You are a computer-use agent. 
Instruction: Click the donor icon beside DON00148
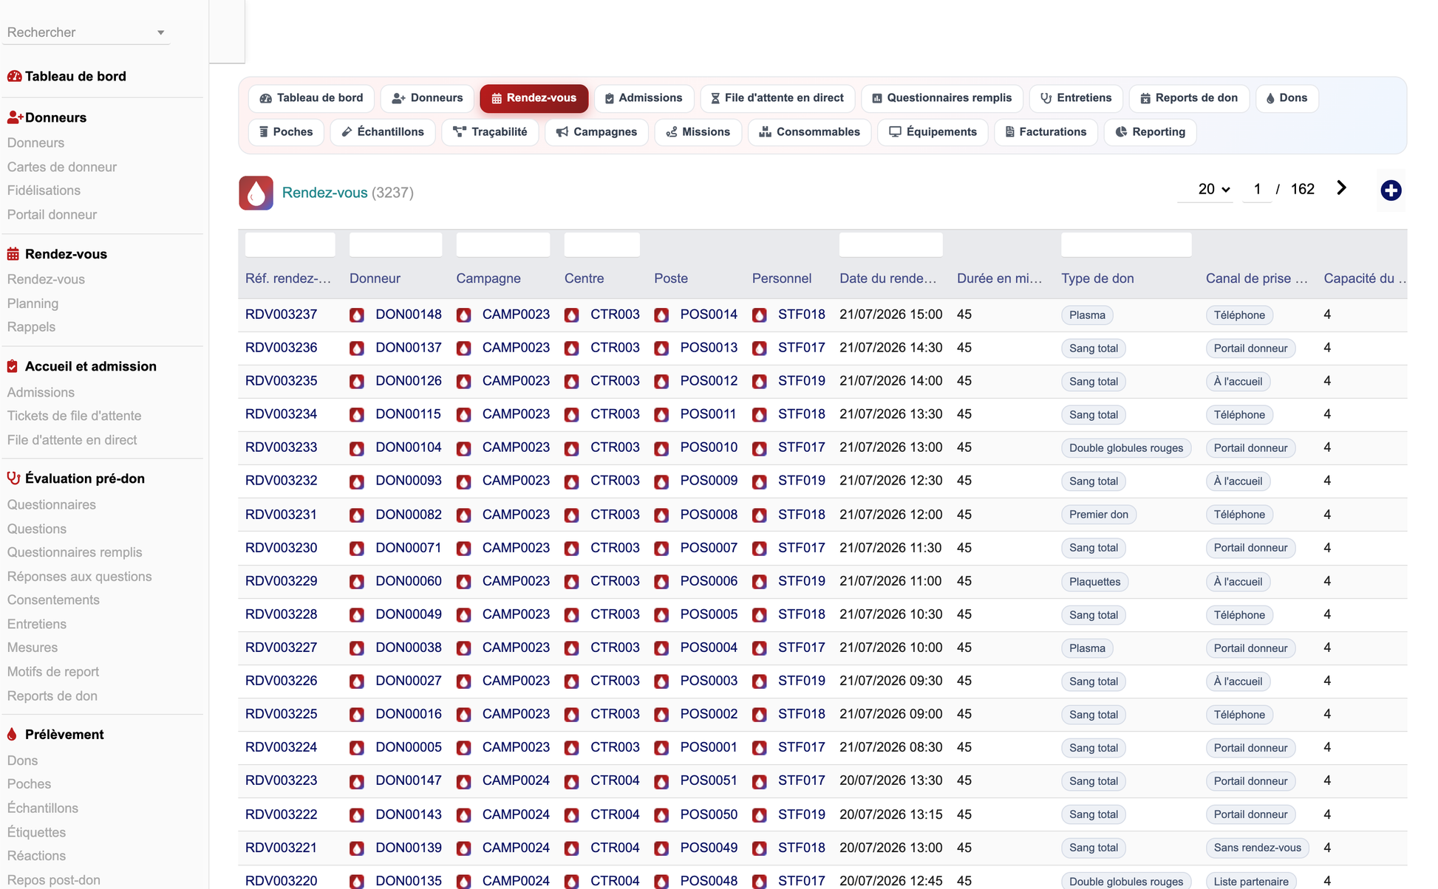point(357,315)
